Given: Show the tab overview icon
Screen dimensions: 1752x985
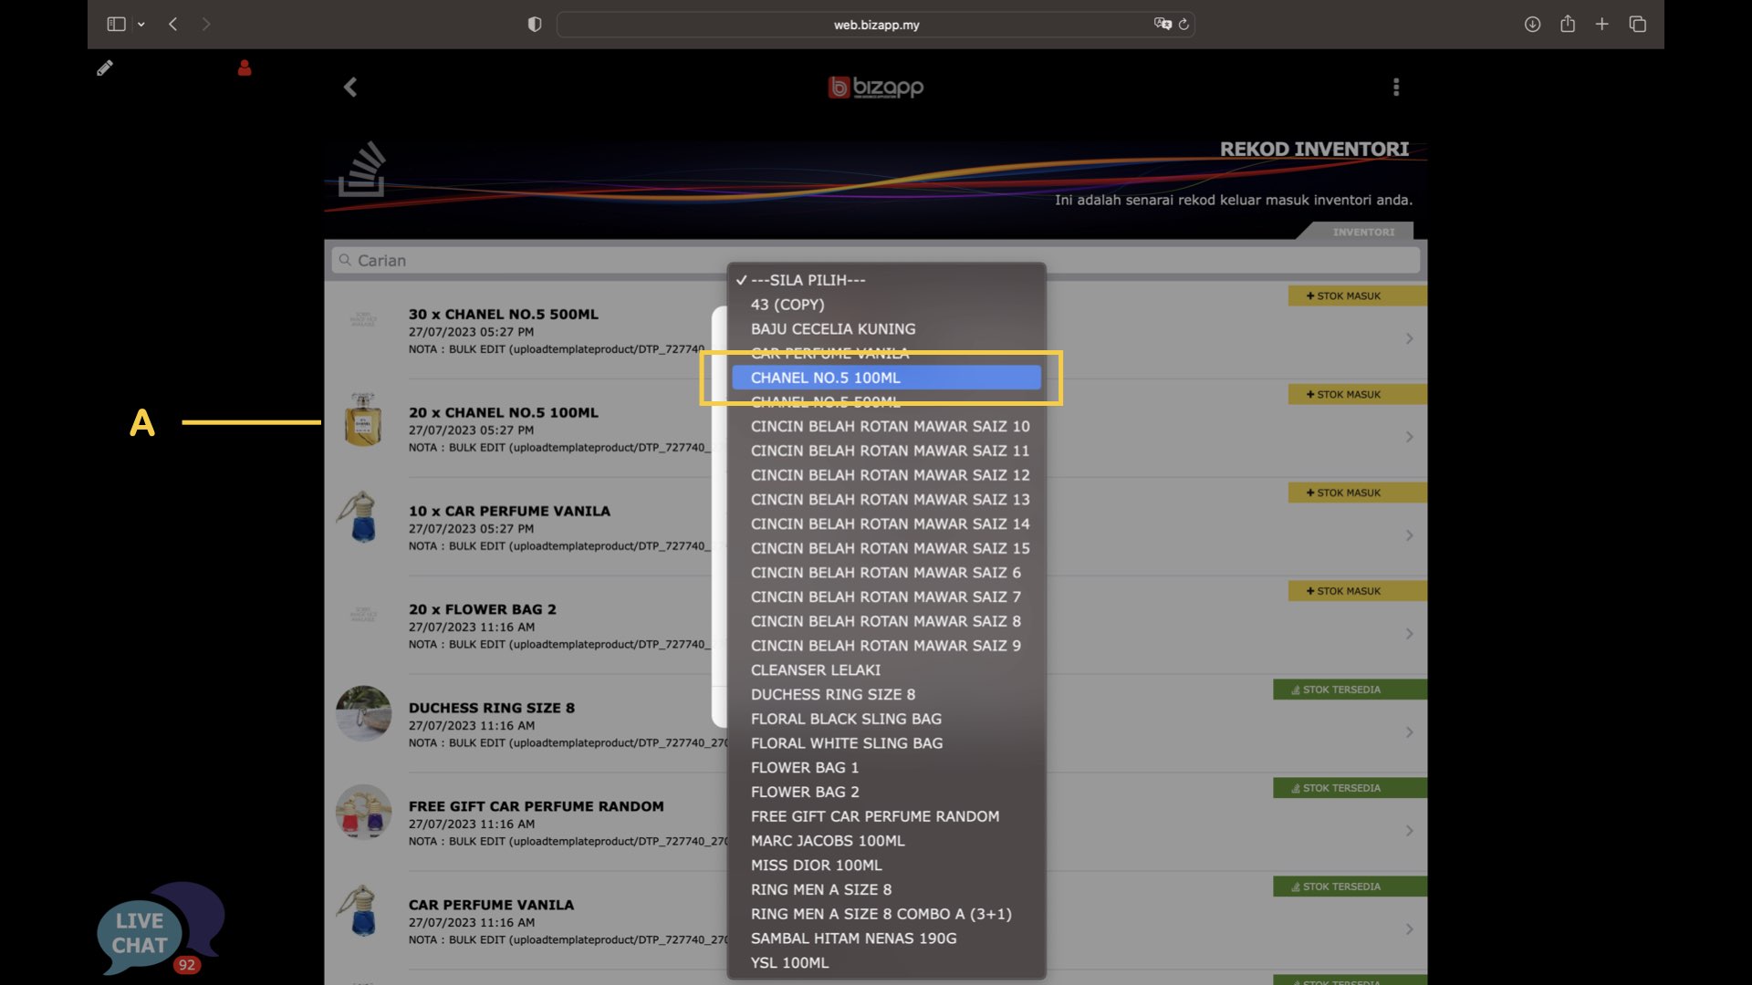Looking at the screenshot, I should (x=1638, y=25).
